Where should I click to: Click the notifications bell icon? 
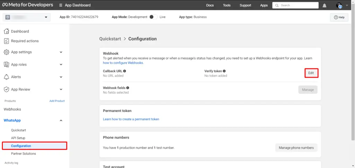click(x=324, y=6)
